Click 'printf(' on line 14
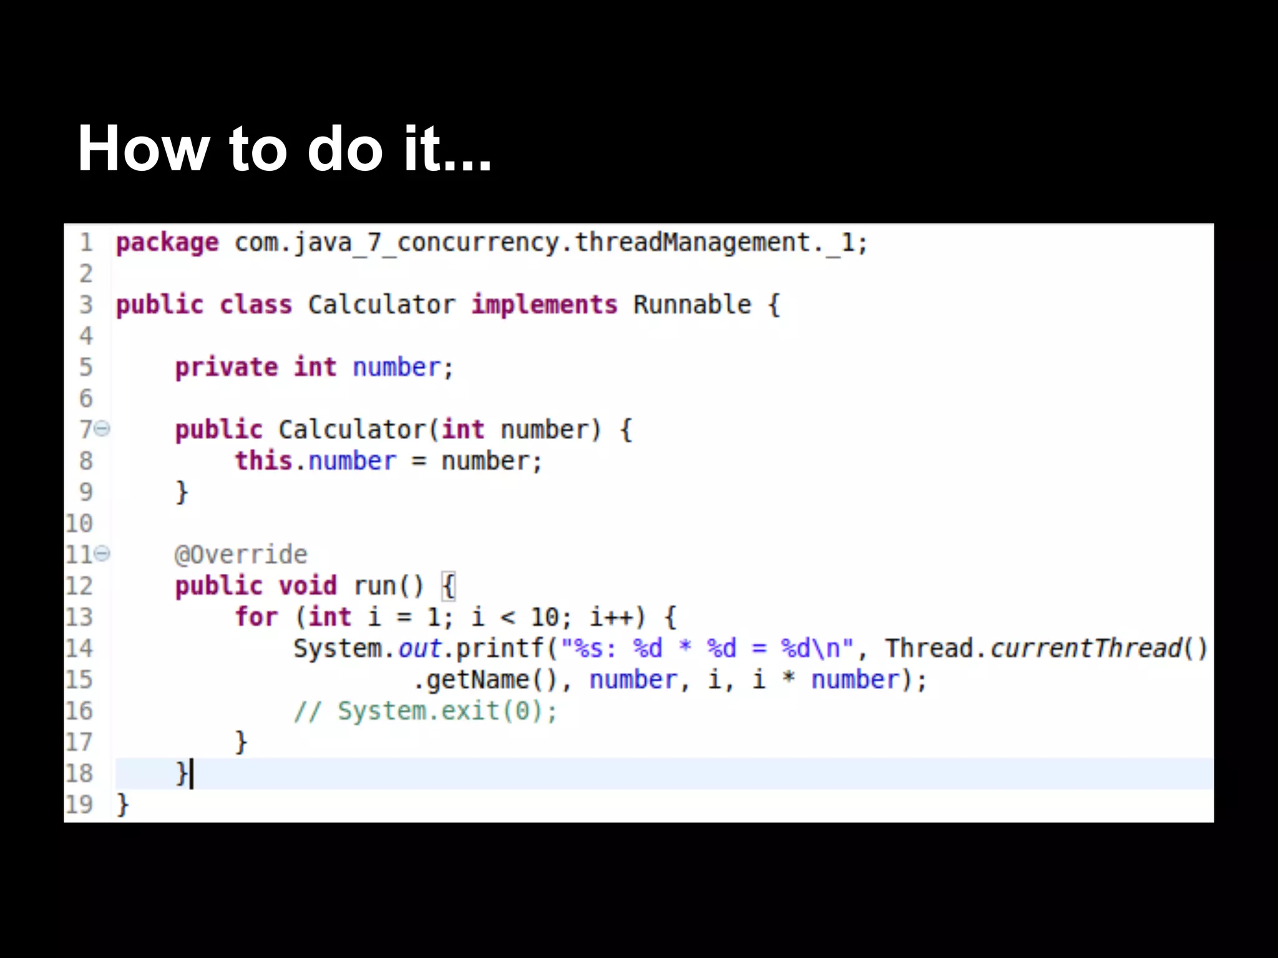This screenshot has height=958, width=1278. [507, 648]
